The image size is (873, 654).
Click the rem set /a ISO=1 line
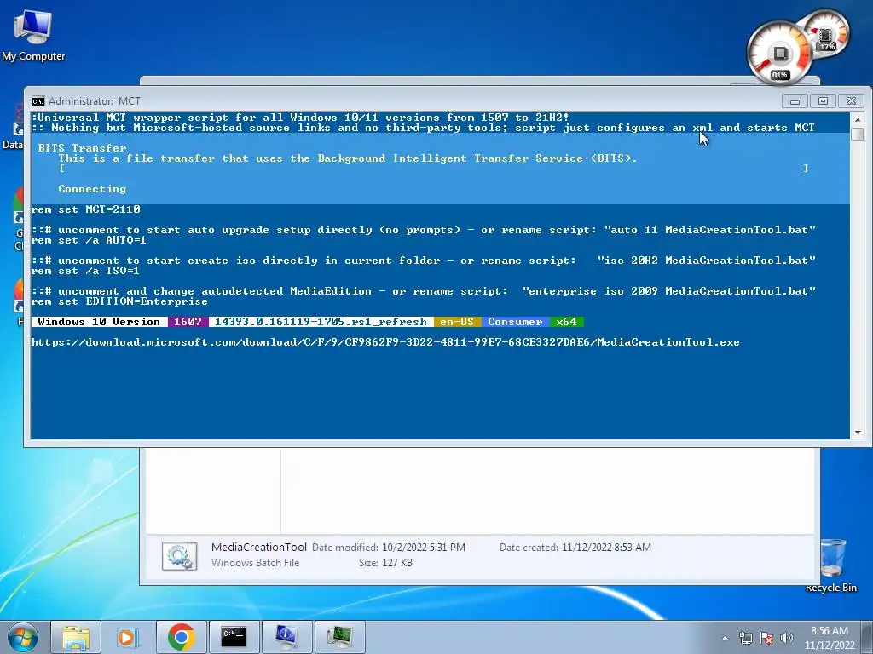click(85, 271)
